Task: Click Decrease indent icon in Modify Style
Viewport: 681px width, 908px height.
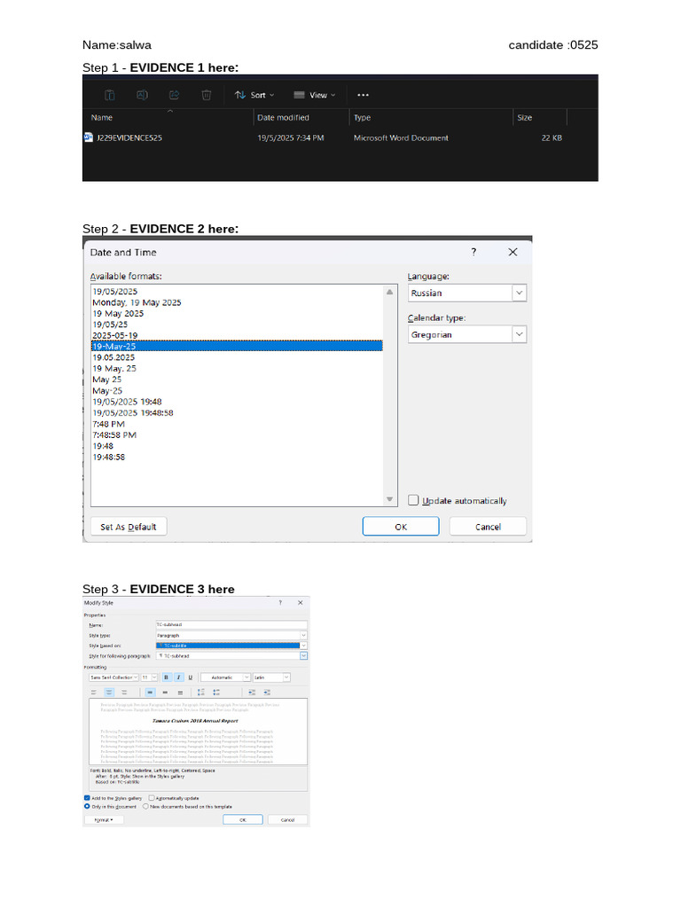Action: coord(252,692)
